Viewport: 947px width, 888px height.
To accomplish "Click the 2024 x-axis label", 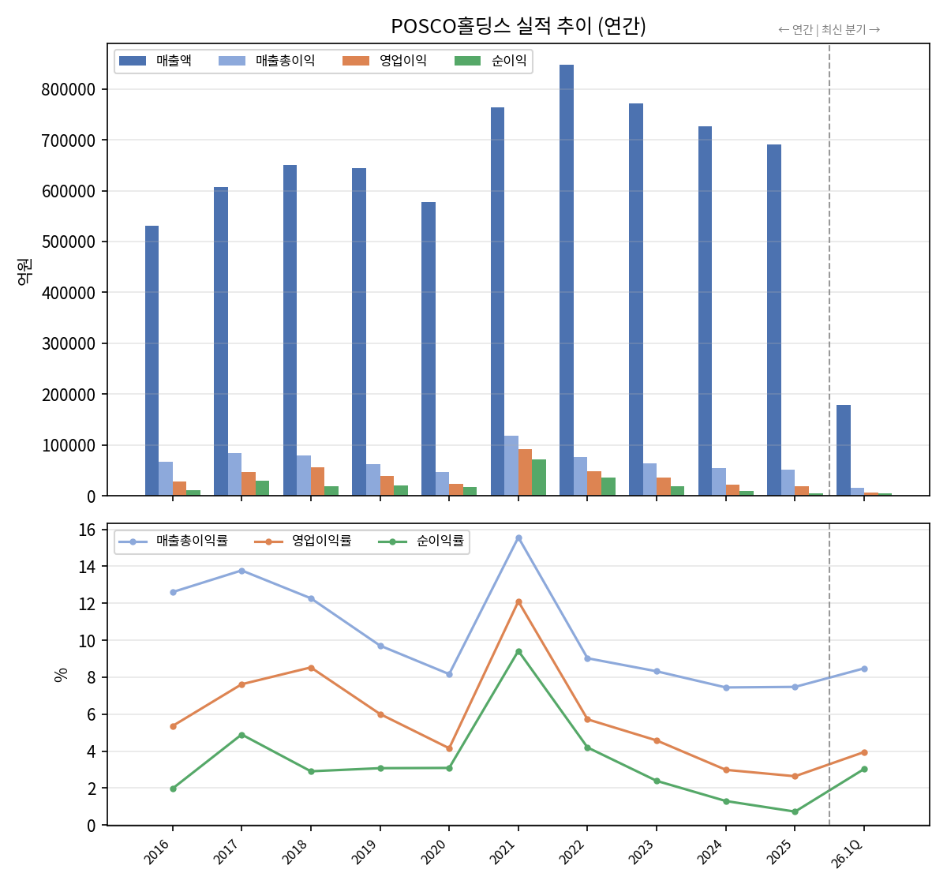I will tap(710, 852).
